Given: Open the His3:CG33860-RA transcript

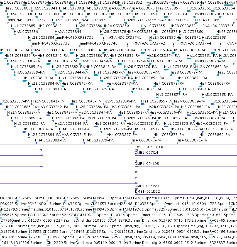Looking at the screenshot, I should point(194,89).
